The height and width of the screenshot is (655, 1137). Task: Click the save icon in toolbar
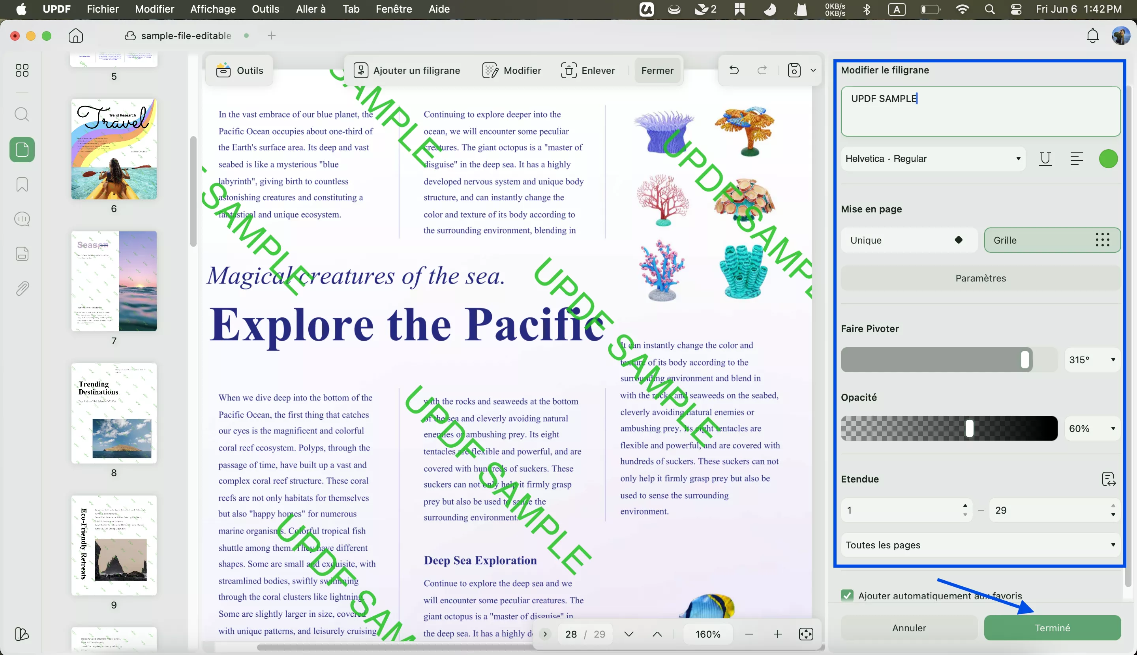(794, 70)
